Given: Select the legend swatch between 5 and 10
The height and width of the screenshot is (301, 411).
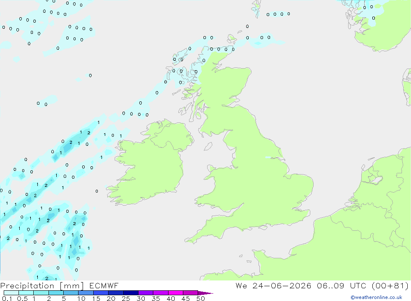Looking at the screenshot, I should coord(71,293).
